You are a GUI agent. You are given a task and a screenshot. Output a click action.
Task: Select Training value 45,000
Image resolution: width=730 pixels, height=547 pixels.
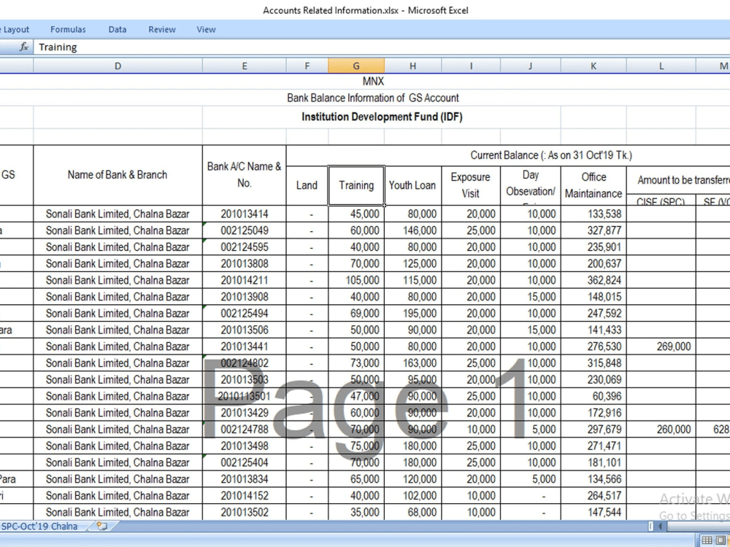click(x=356, y=214)
